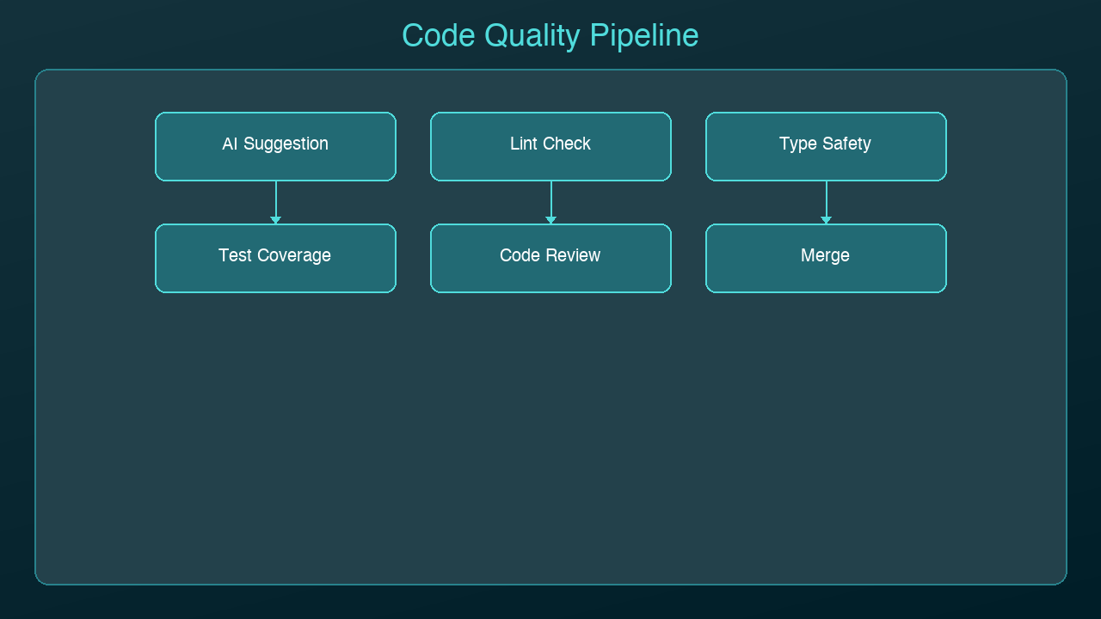Click arrowhead pointing into Merge

[x=826, y=220]
